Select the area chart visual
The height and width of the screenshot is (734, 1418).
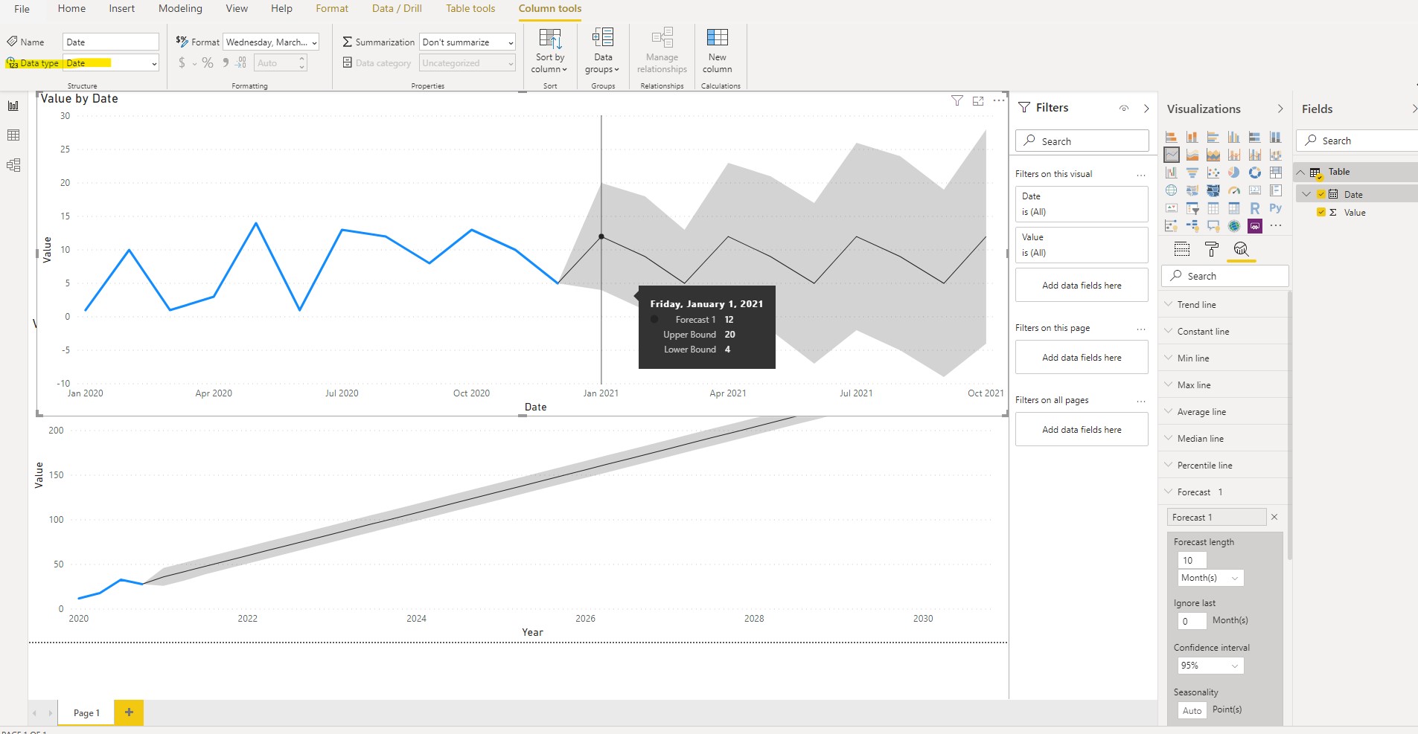(x=1192, y=155)
